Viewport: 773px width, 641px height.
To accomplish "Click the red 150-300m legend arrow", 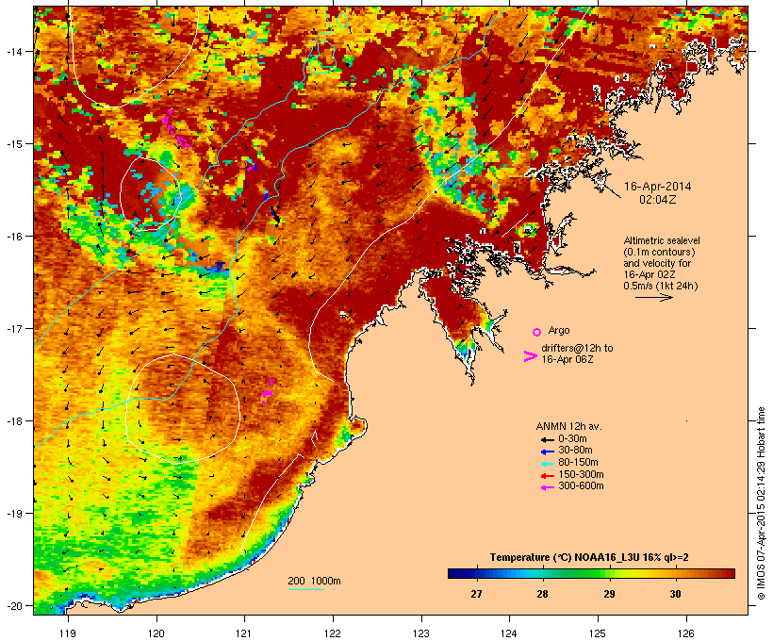I will (547, 476).
